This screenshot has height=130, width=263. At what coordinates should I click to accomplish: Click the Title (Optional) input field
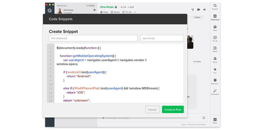click(93, 38)
